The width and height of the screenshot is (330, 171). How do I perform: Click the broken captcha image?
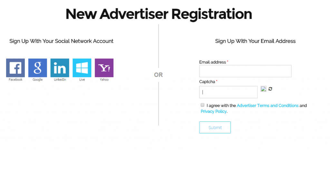click(264, 89)
